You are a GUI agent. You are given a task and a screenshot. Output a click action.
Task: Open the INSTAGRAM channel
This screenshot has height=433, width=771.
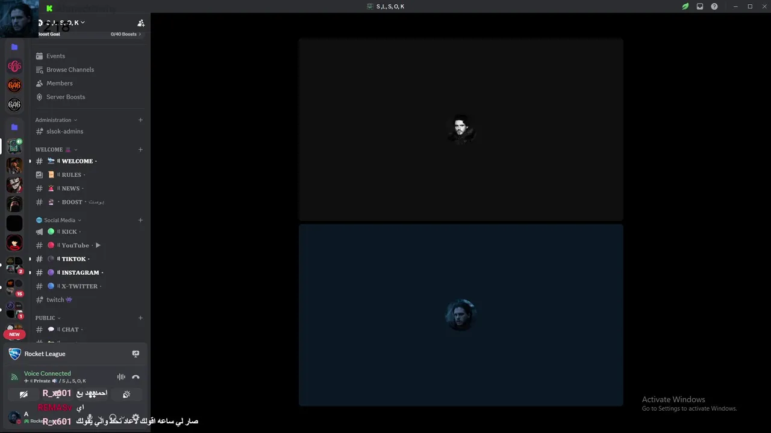click(x=89, y=272)
